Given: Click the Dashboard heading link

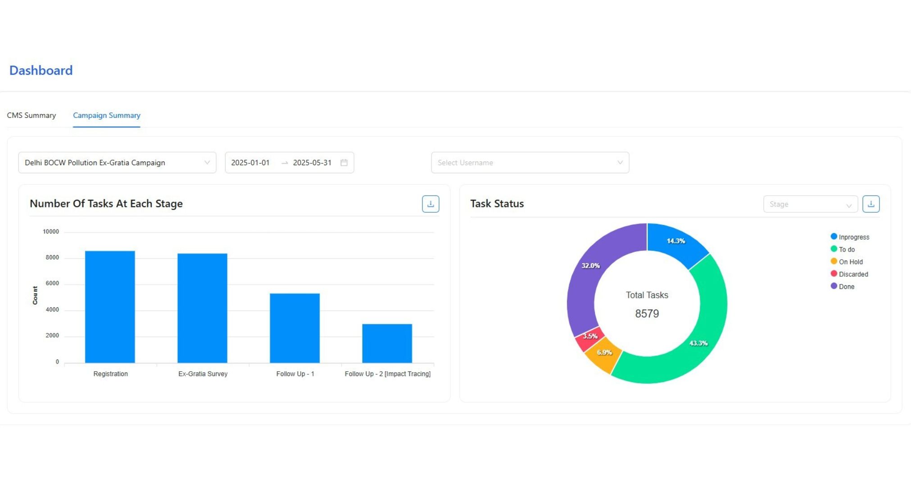Looking at the screenshot, I should click(x=41, y=70).
